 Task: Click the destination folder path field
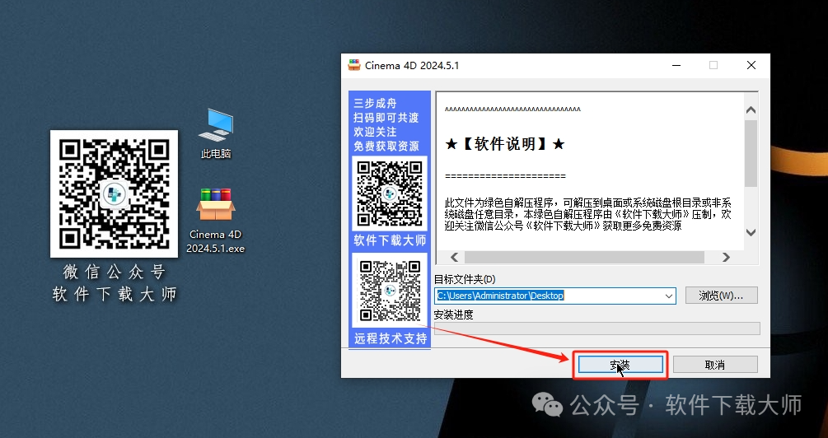548,296
